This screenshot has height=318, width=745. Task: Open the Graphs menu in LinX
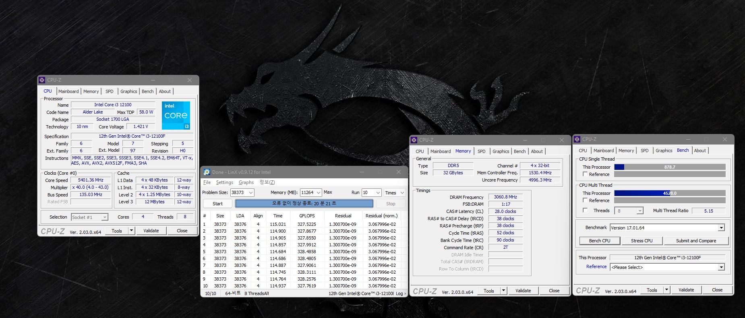click(246, 182)
